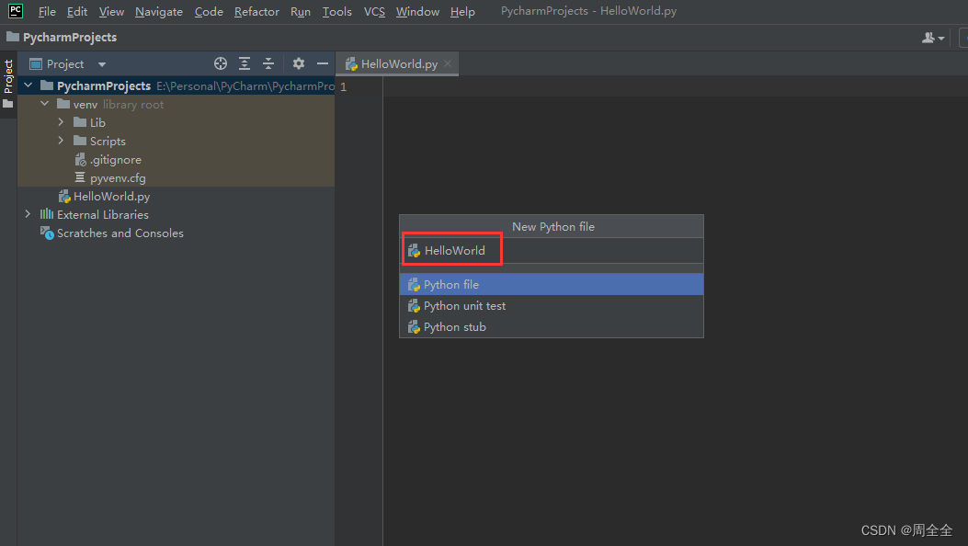The height and width of the screenshot is (546, 968).
Task: Open the VCS menu
Action: click(374, 12)
